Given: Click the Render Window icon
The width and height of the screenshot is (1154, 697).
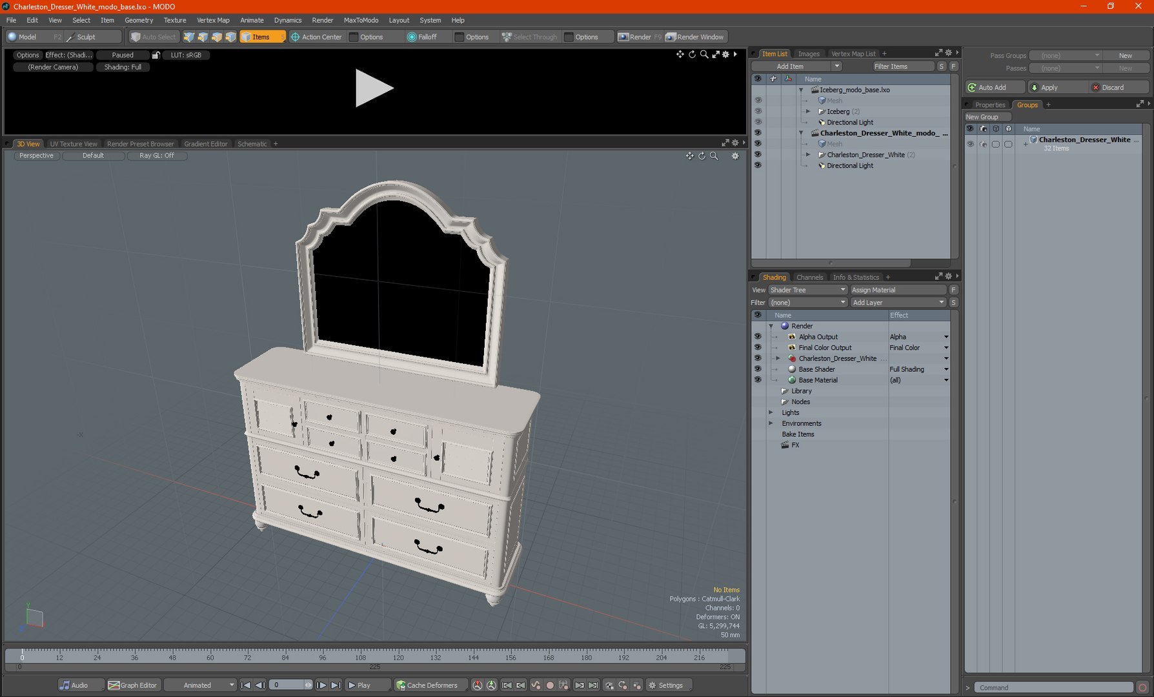Looking at the screenshot, I should tap(671, 37).
